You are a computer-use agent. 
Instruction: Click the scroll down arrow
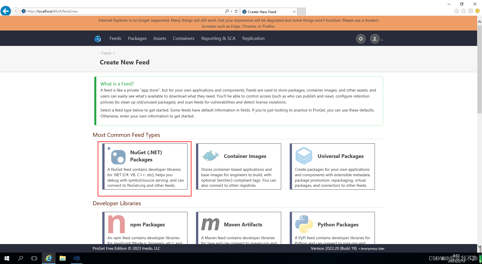(x=479, y=246)
